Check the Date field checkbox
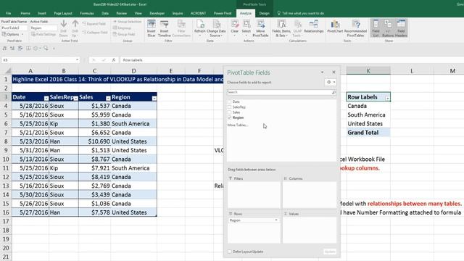This screenshot has width=464, height=261. (229, 101)
